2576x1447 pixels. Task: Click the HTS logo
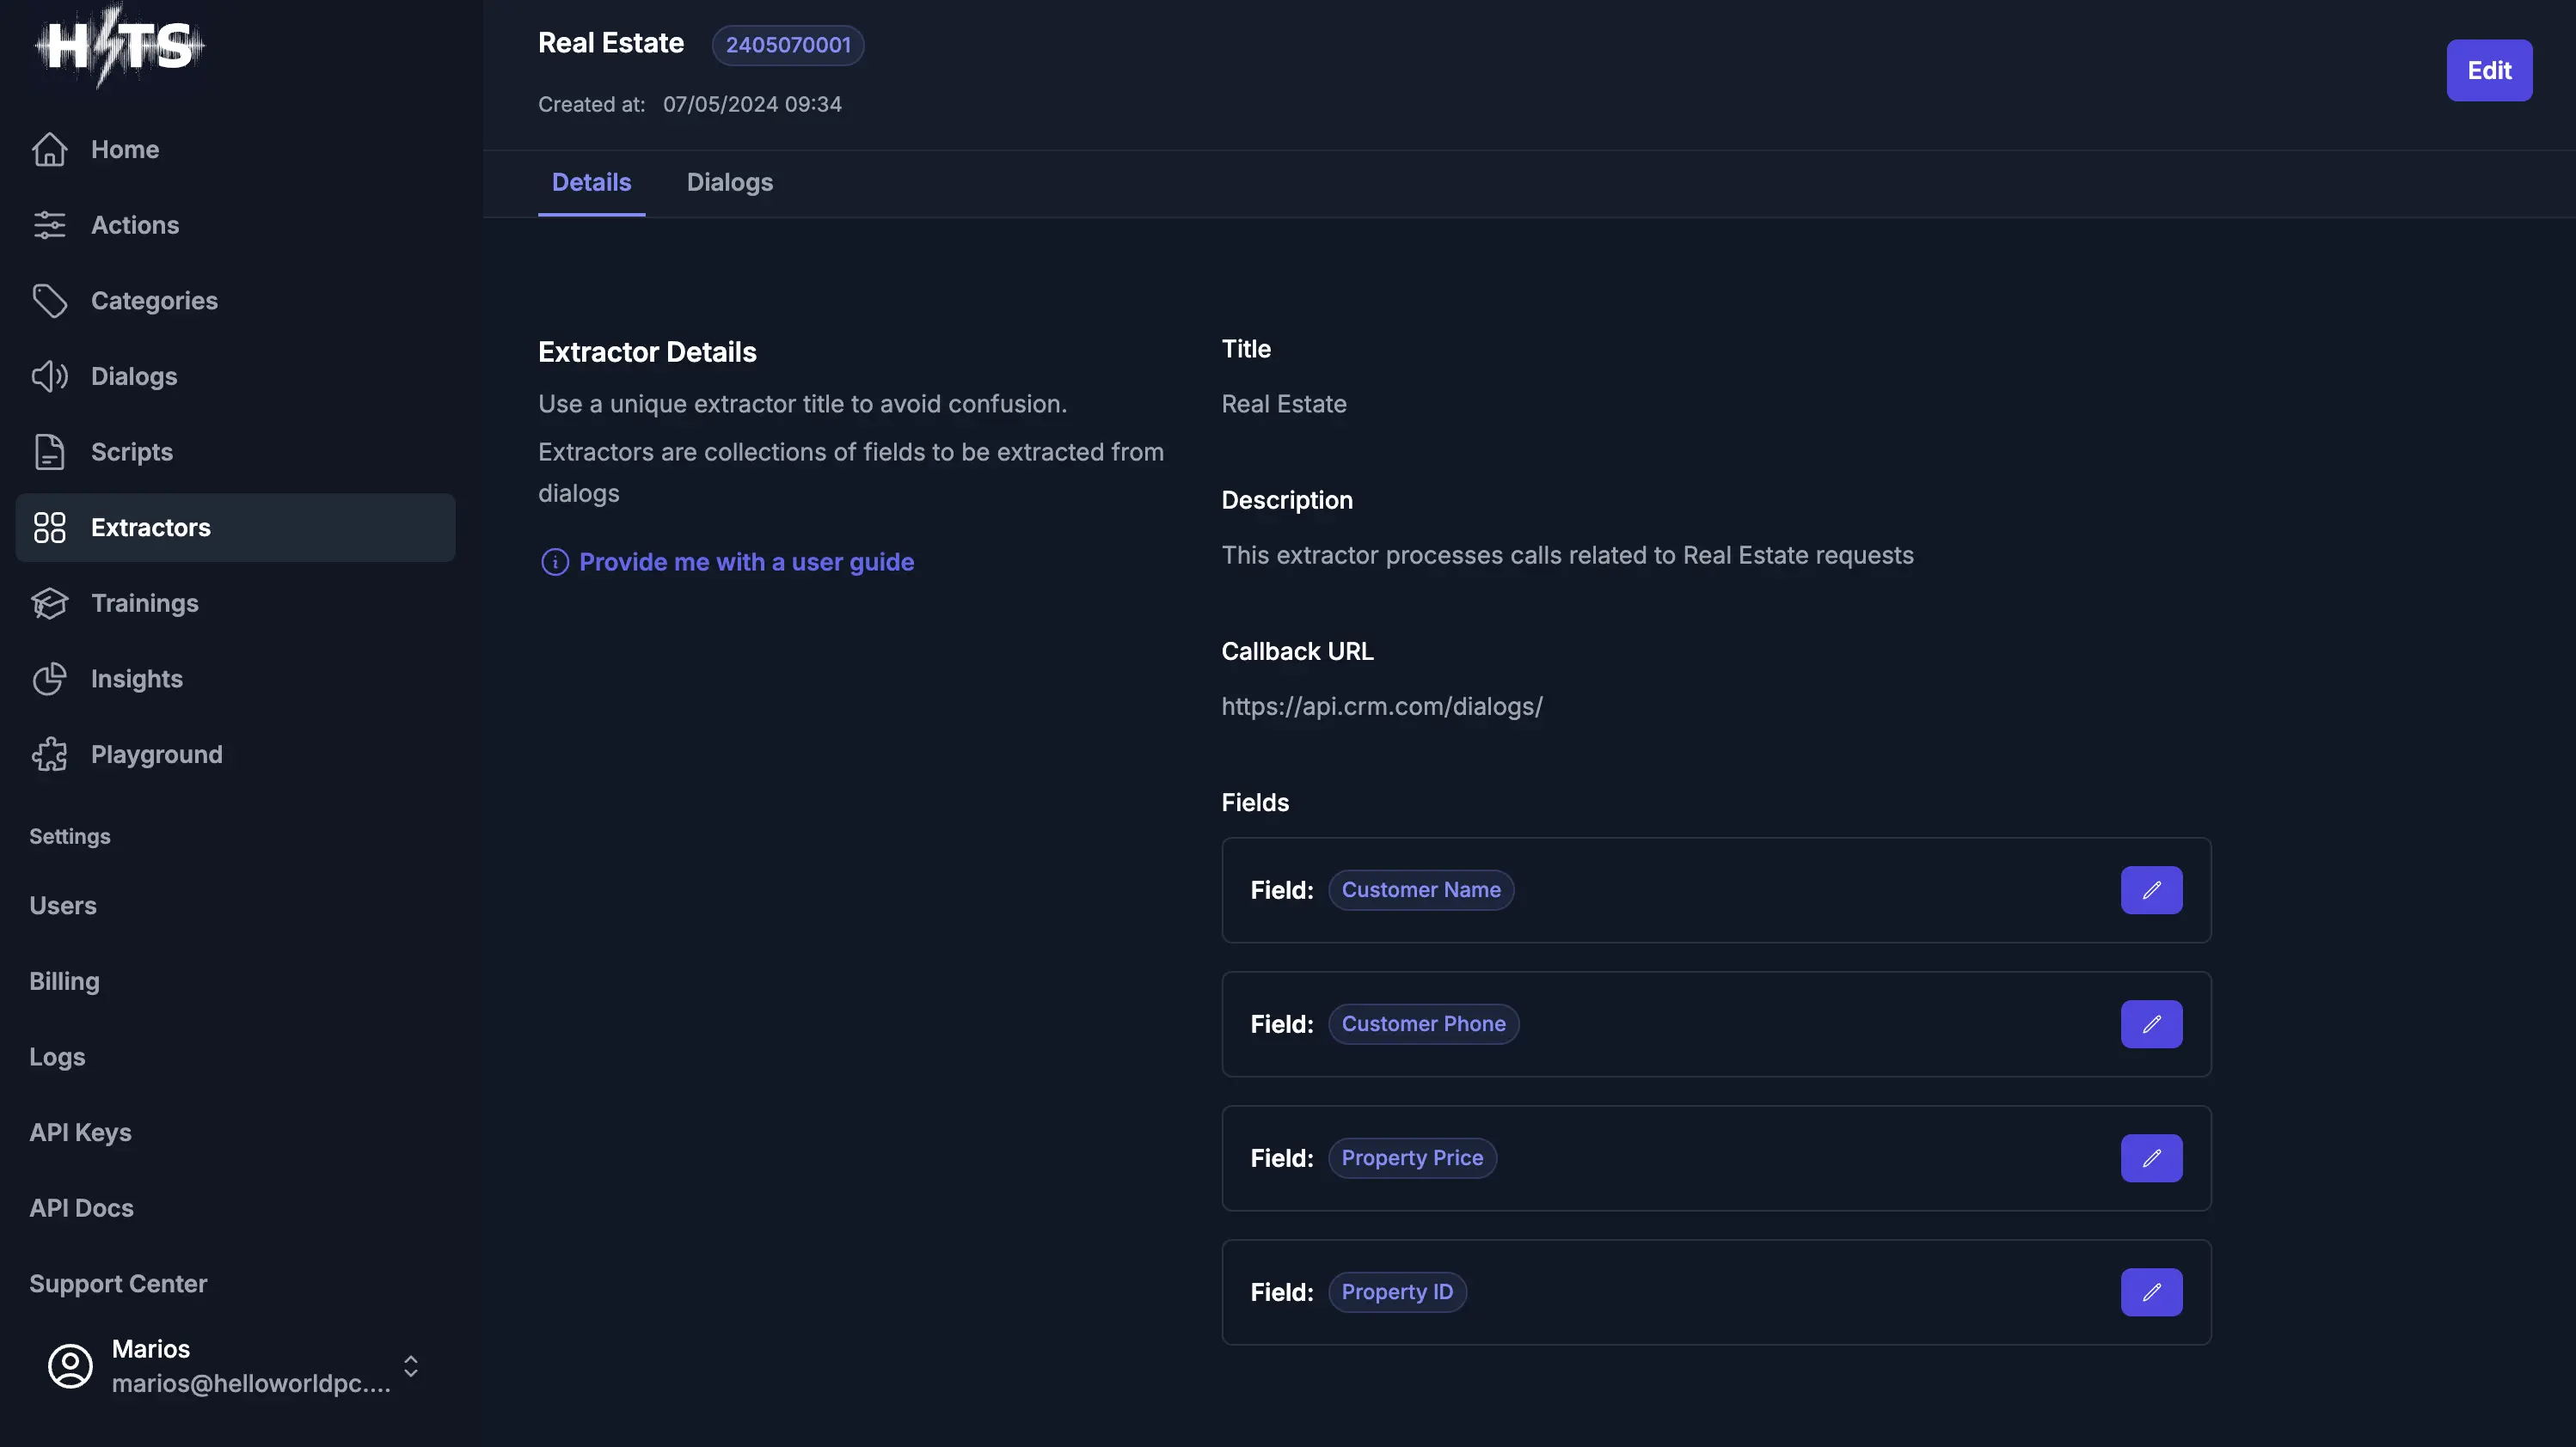[x=117, y=45]
